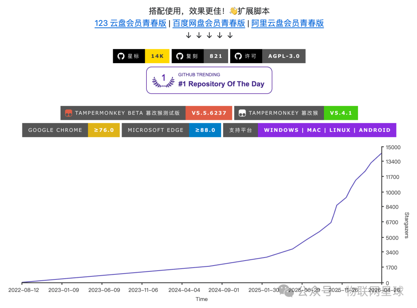The image size is (417, 308).
Task: Click the 2024-04-04 x-axis date label
Action: (x=184, y=290)
